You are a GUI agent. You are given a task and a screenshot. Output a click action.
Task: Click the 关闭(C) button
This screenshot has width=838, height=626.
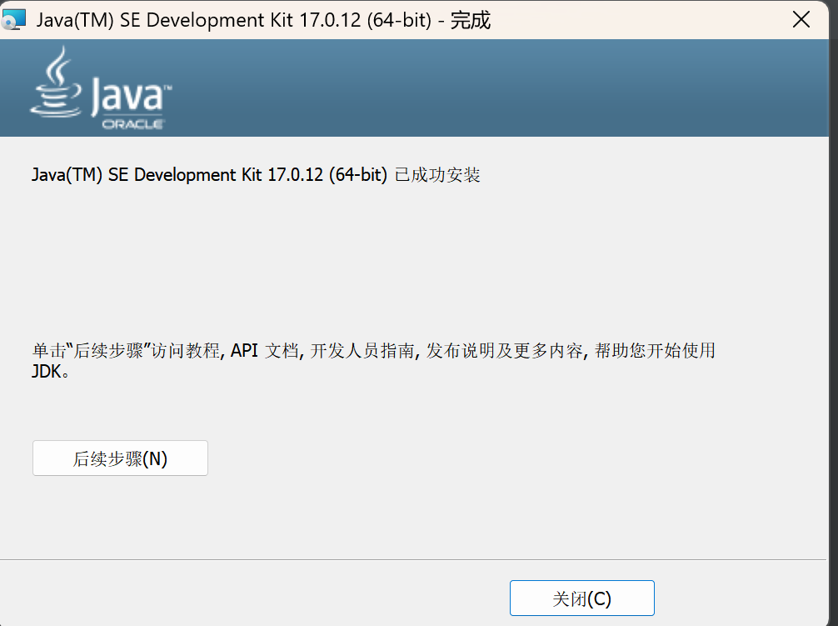pyautogui.click(x=582, y=598)
